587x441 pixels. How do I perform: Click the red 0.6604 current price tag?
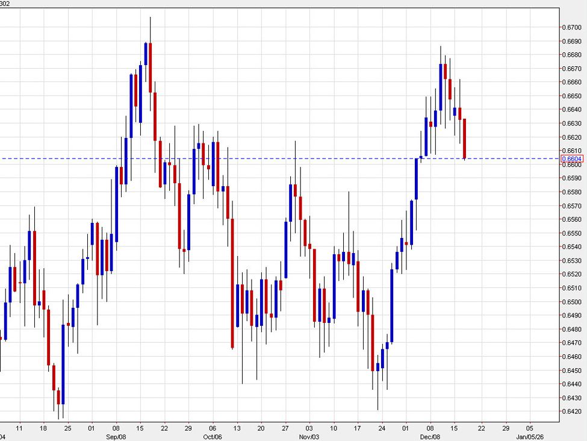click(x=571, y=158)
